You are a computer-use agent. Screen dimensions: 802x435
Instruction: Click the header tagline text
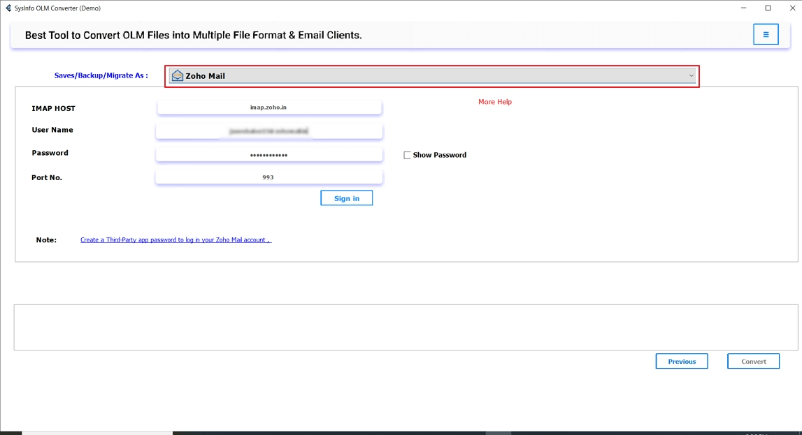click(194, 35)
